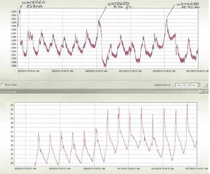Close the lower chart window
This screenshot has height=174, width=210.
pos(207,92)
